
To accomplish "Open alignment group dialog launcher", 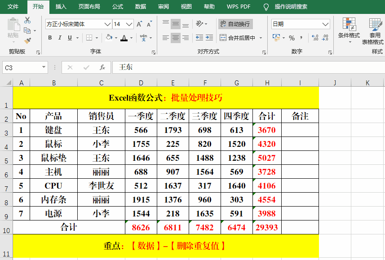I will point(264,52).
